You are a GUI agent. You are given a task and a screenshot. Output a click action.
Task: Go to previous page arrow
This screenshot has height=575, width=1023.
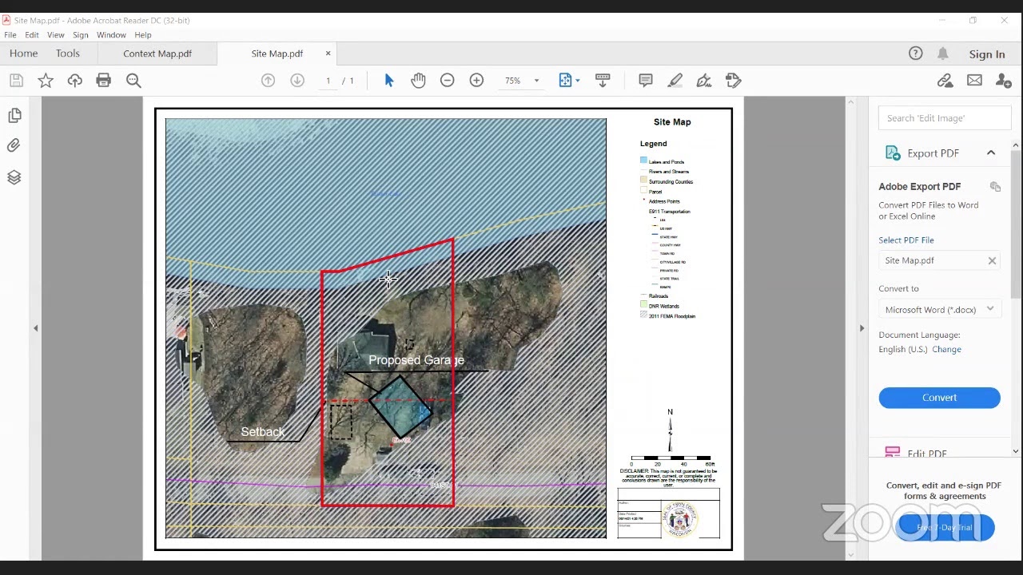[268, 80]
